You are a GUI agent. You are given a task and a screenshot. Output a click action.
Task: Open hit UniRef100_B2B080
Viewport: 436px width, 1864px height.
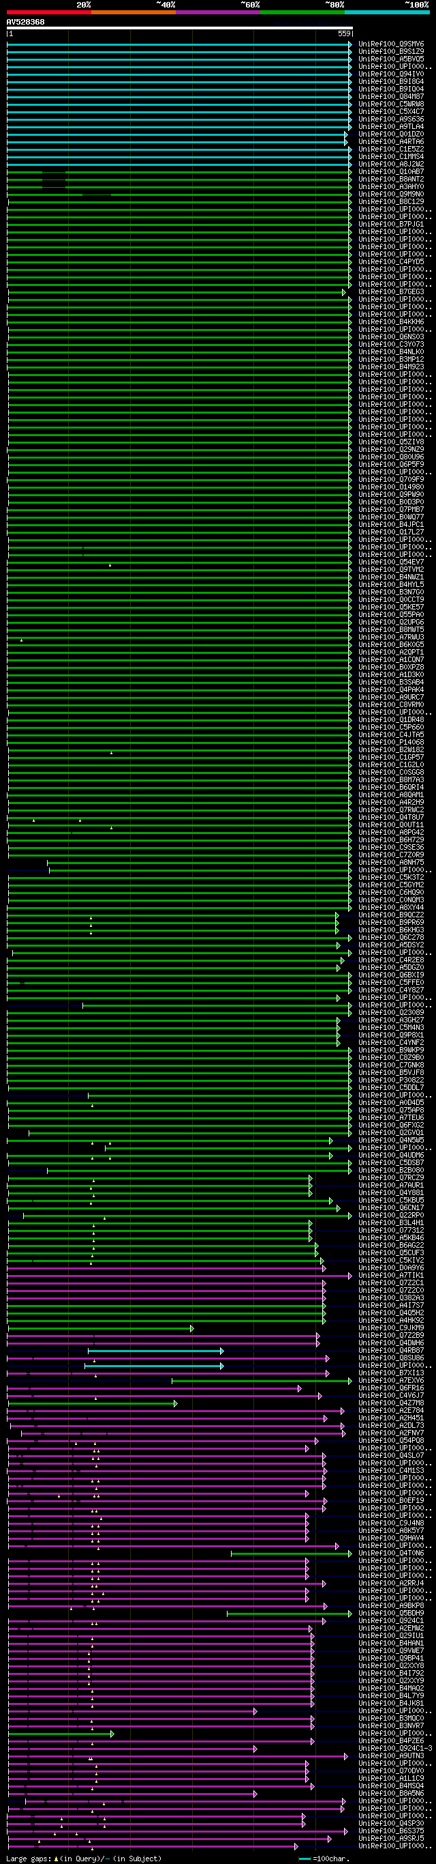pos(390,1170)
